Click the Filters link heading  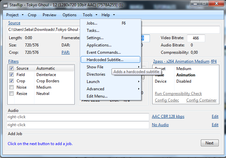14,61
